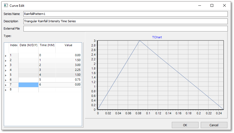Click into the Description field
Viewport: 234px width, 133px height.
point(125,21)
